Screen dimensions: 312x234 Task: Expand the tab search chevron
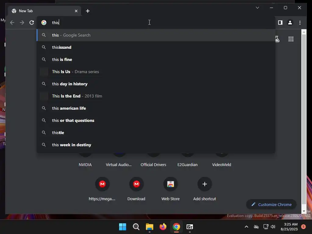tap(257, 8)
